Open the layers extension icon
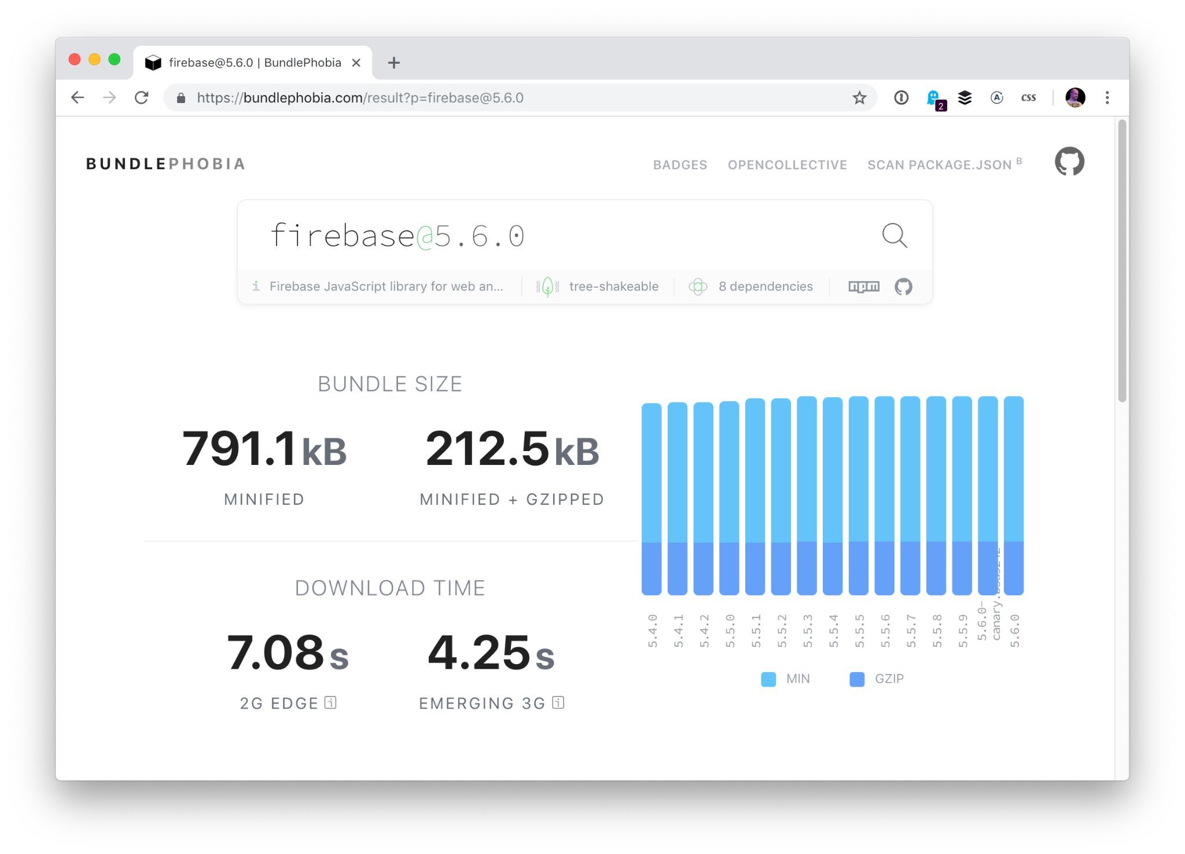This screenshot has width=1185, height=854. pos(965,98)
